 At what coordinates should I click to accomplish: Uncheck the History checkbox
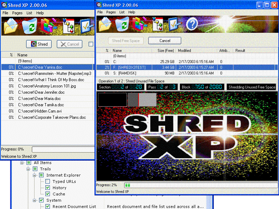[x=47, y=188]
